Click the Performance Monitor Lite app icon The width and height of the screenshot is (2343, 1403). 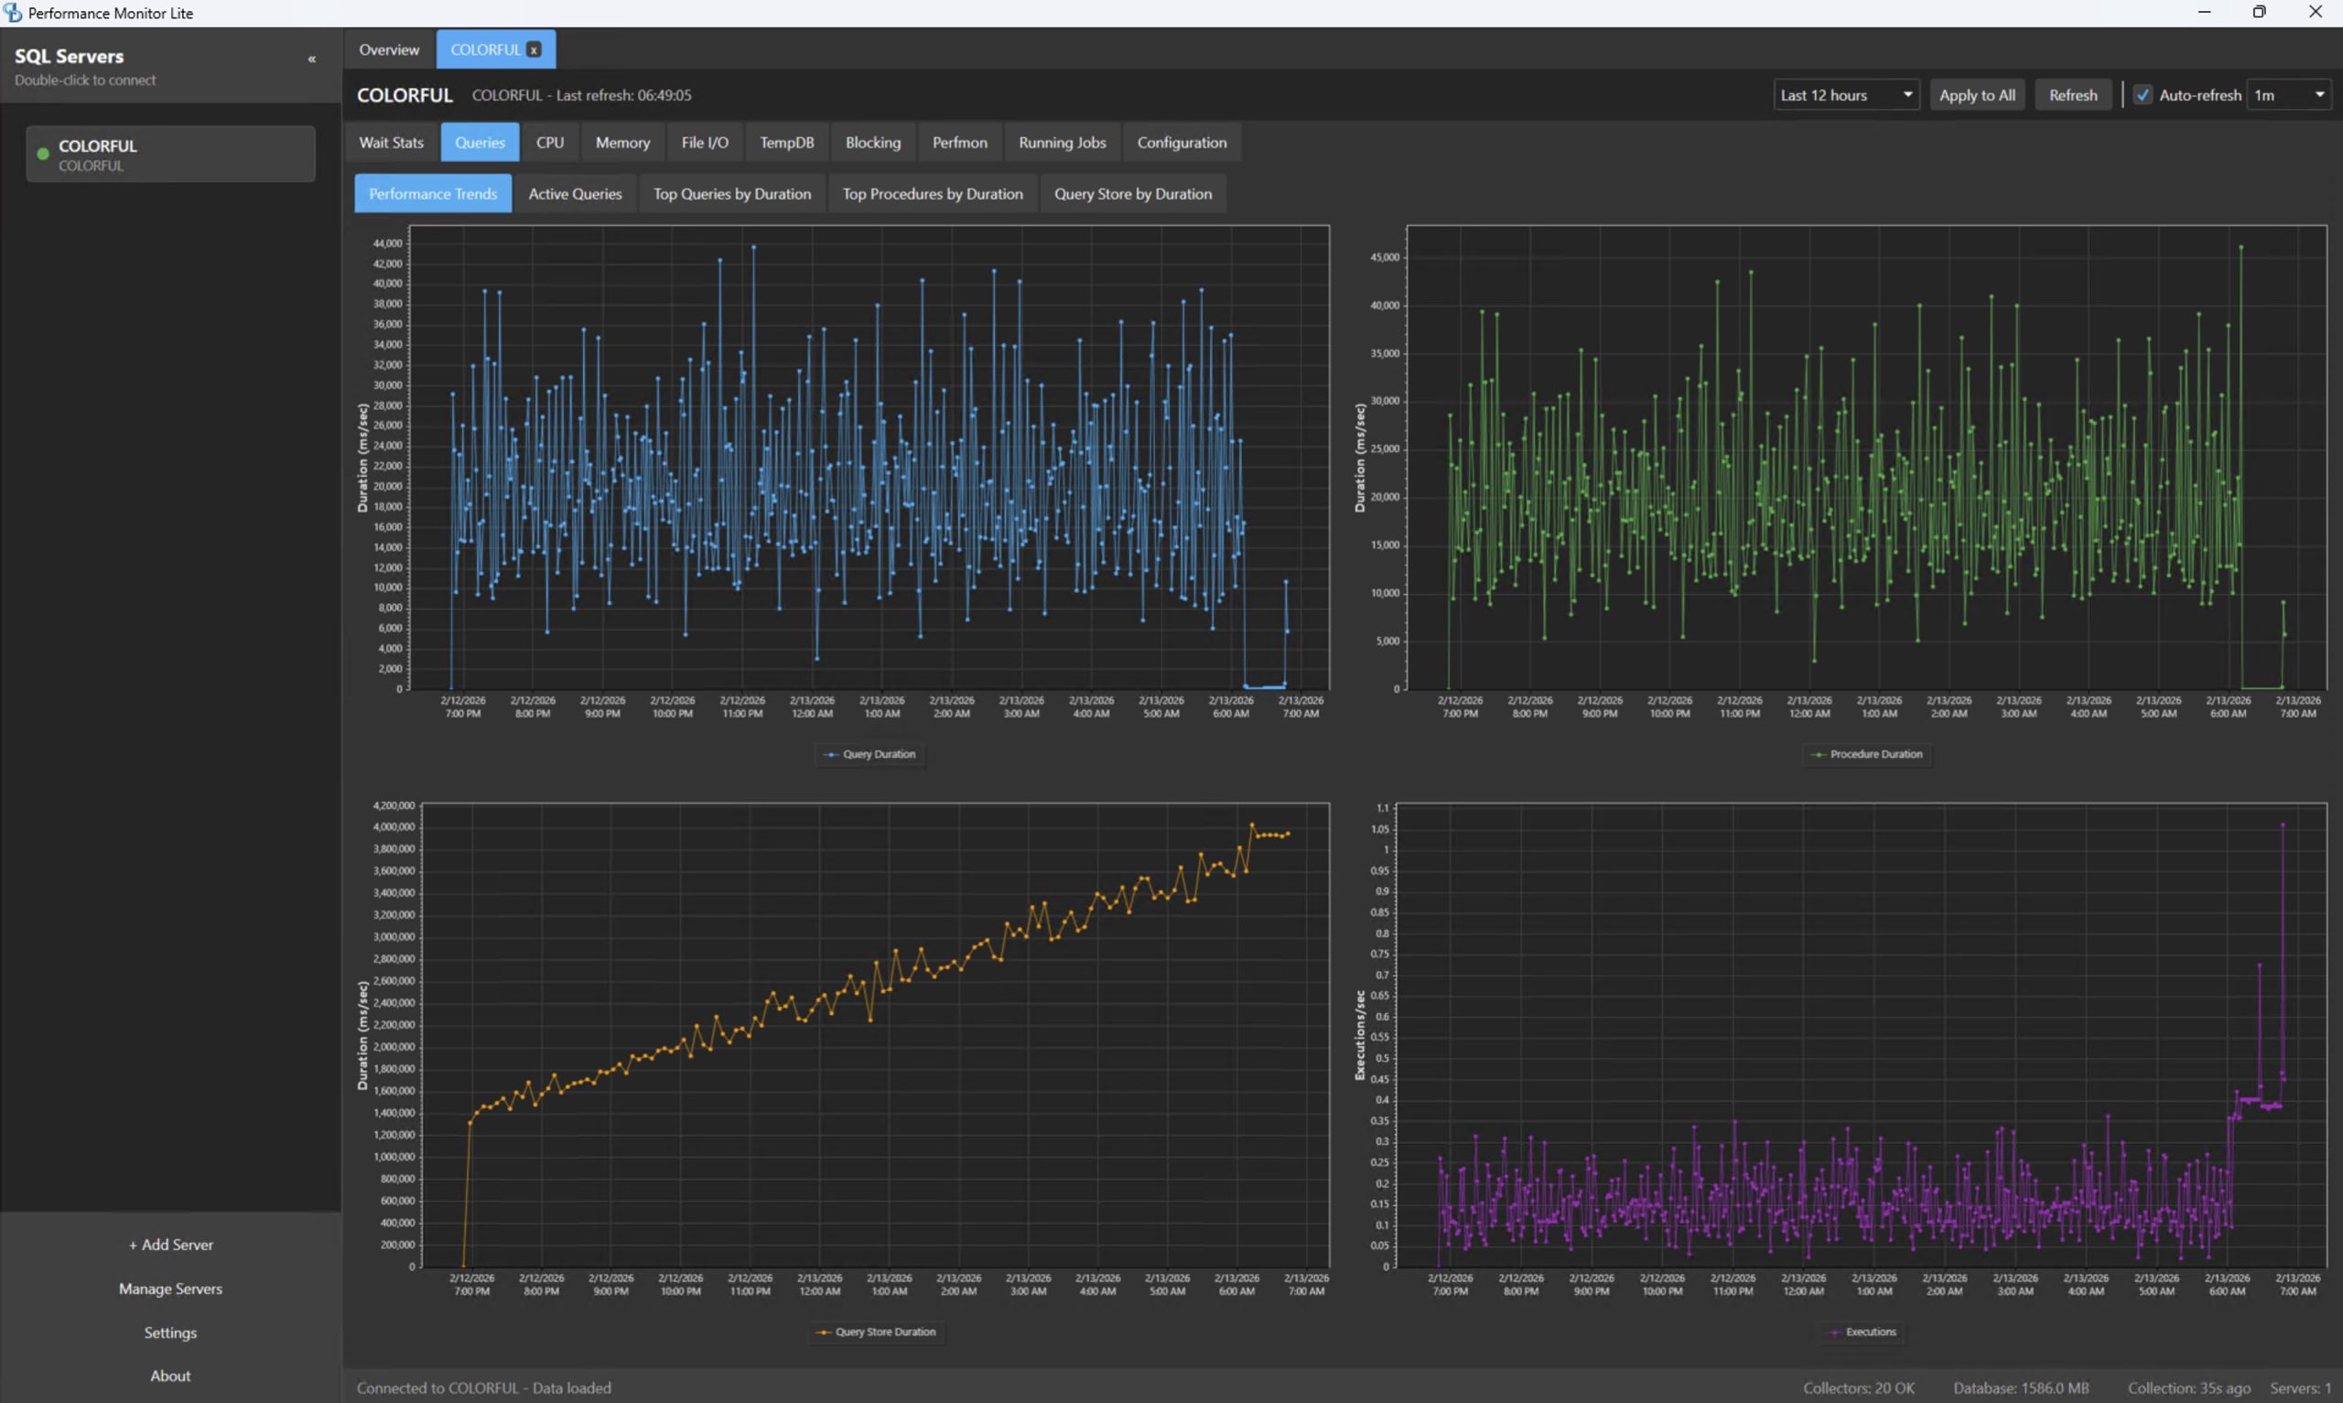pyautogui.click(x=12, y=12)
